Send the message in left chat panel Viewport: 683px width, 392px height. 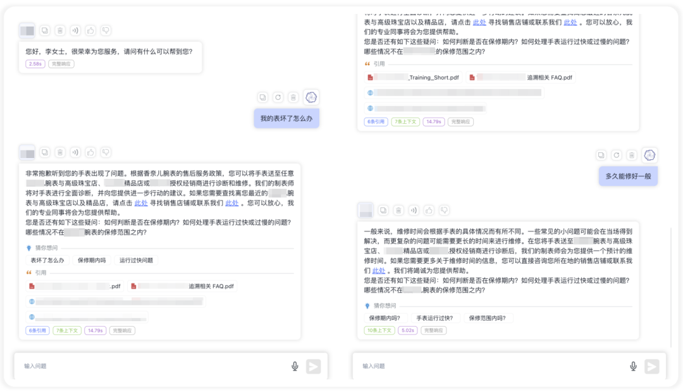(x=313, y=366)
